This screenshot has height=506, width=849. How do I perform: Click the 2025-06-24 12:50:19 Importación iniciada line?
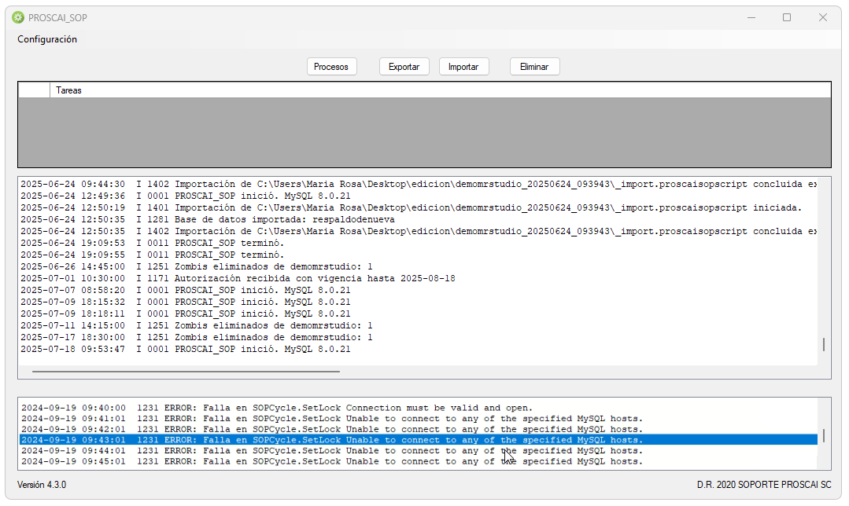(x=411, y=207)
